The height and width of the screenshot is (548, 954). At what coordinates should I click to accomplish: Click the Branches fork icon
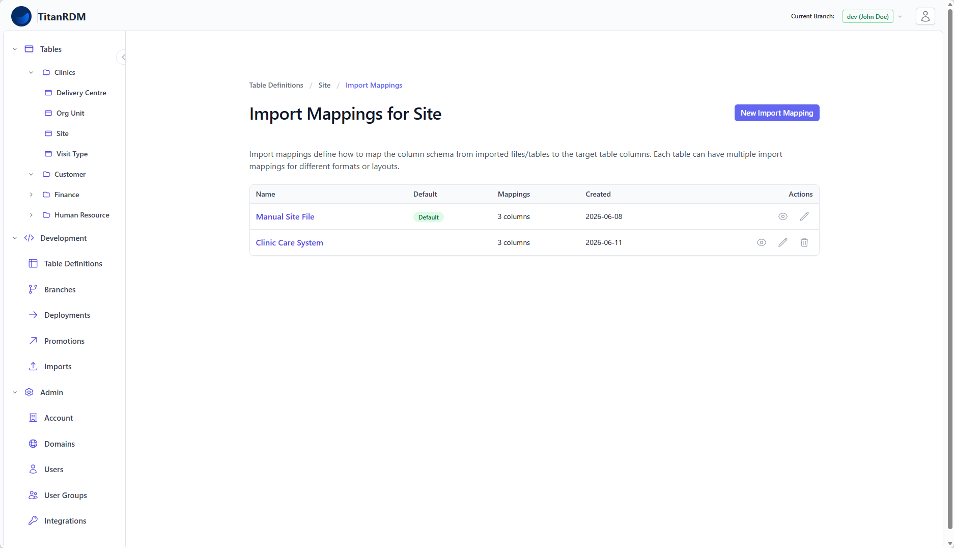pos(33,289)
